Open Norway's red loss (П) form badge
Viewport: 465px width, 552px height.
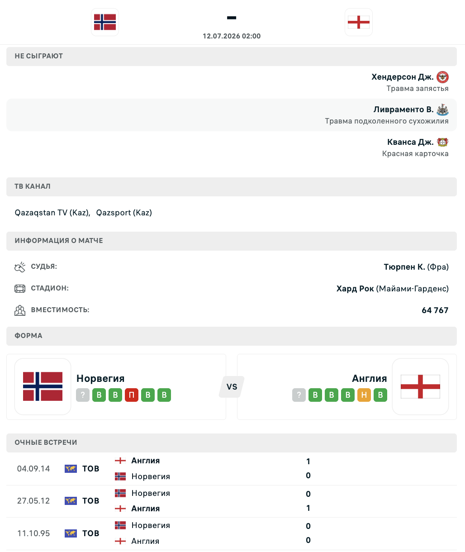pyautogui.click(x=132, y=395)
